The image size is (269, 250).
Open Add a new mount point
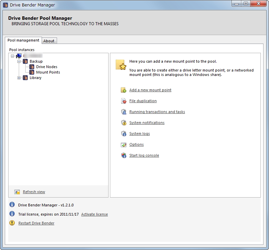click(x=150, y=90)
